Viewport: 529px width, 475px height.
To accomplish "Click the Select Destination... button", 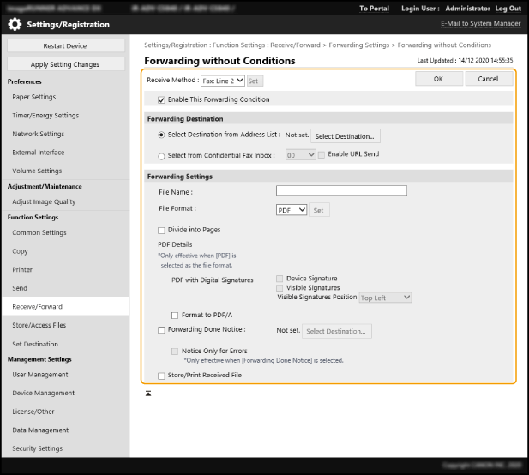I will [x=344, y=135].
